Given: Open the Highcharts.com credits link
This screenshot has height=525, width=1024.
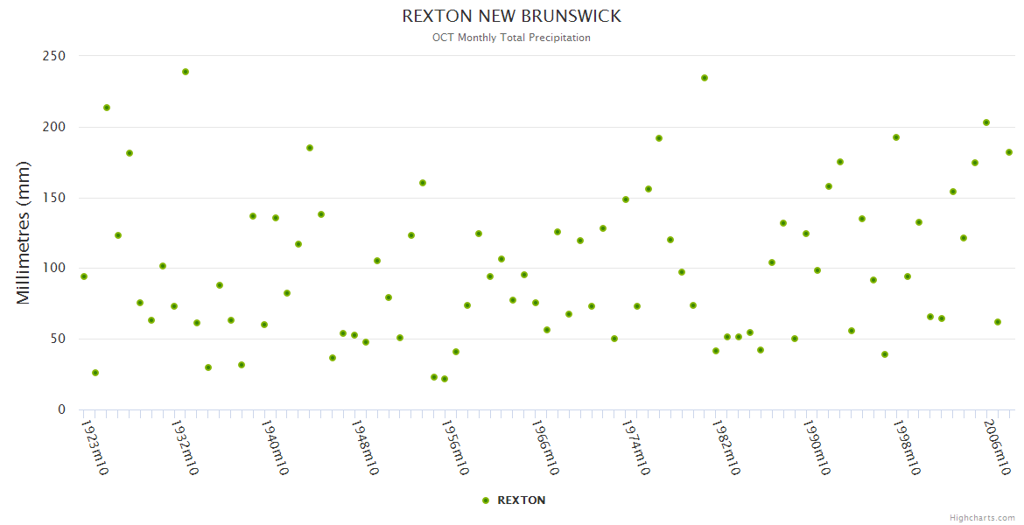Looking at the screenshot, I should click(x=982, y=517).
